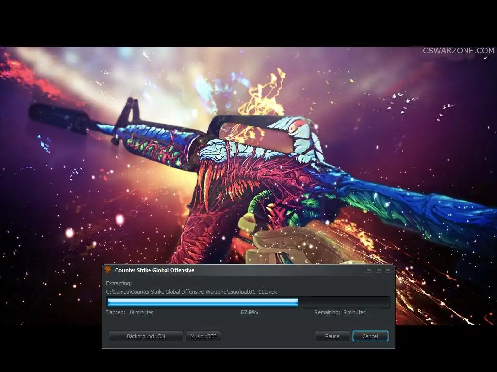
Task: Toggle the Background: ON button
Action: (x=146, y=336)
